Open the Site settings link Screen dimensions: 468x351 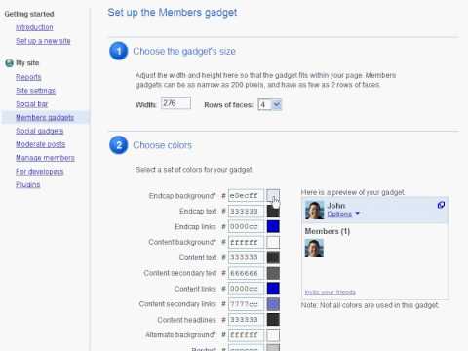(x=35, y=91)
